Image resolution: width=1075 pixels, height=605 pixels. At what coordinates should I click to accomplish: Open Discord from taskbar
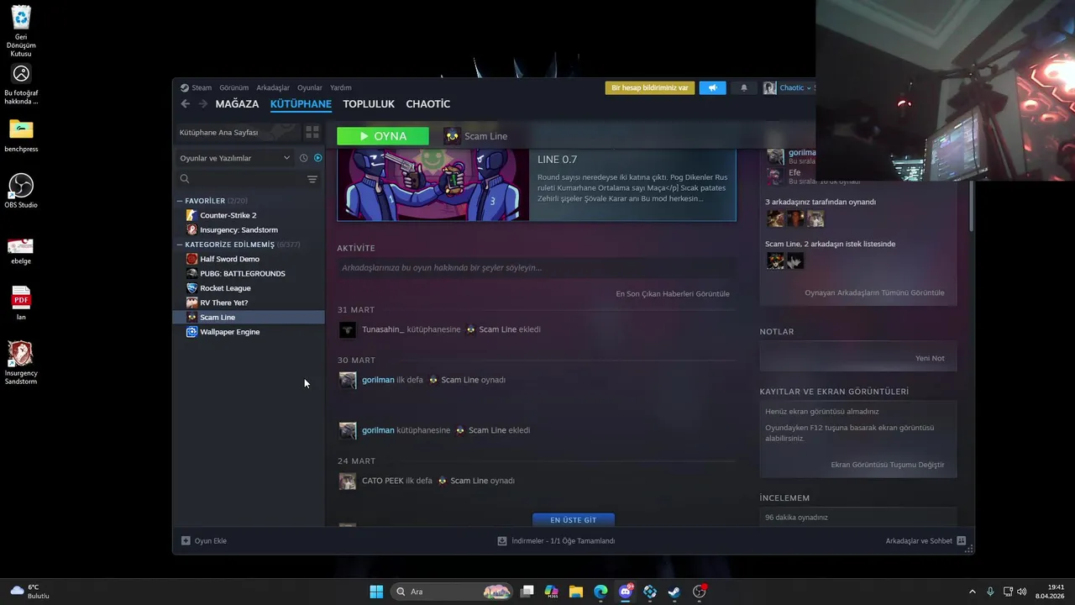[626, 592]
